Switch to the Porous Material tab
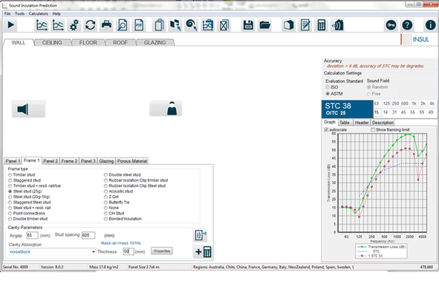The width and height of the screenshot is (439, 293). tap(132, 161)
